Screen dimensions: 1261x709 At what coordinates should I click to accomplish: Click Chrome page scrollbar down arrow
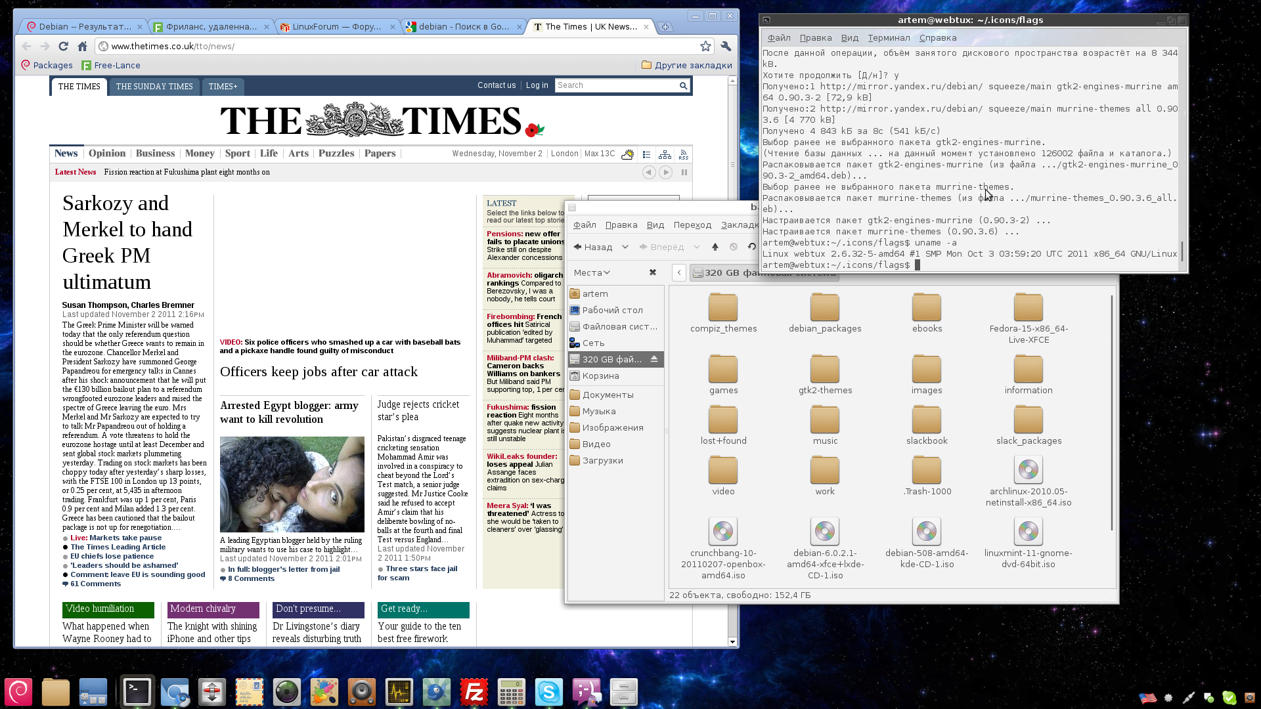coord(732,642)
